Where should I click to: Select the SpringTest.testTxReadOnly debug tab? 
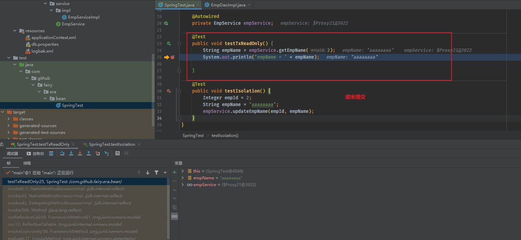coord(43,144)
